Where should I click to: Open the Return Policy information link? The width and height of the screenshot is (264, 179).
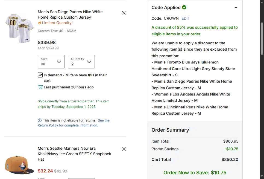point(74,123)
